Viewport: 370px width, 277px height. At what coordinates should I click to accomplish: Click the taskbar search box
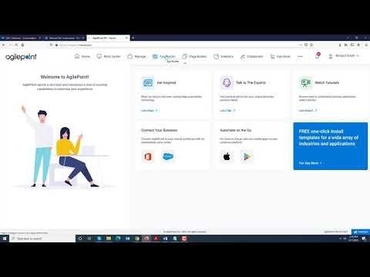tap(42, 239)
